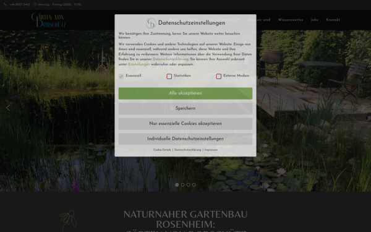Image resolution: width=371 pixels, height=232 pixels.
Task: Click the clock icon beside opening hours
Action: [x=35, y=4]
